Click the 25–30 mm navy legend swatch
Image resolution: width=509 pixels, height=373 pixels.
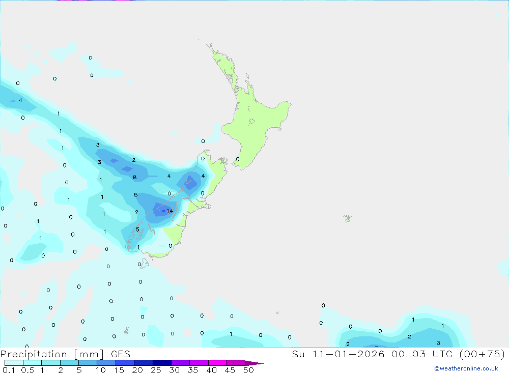pyautogui.click(x=162, y=363)
